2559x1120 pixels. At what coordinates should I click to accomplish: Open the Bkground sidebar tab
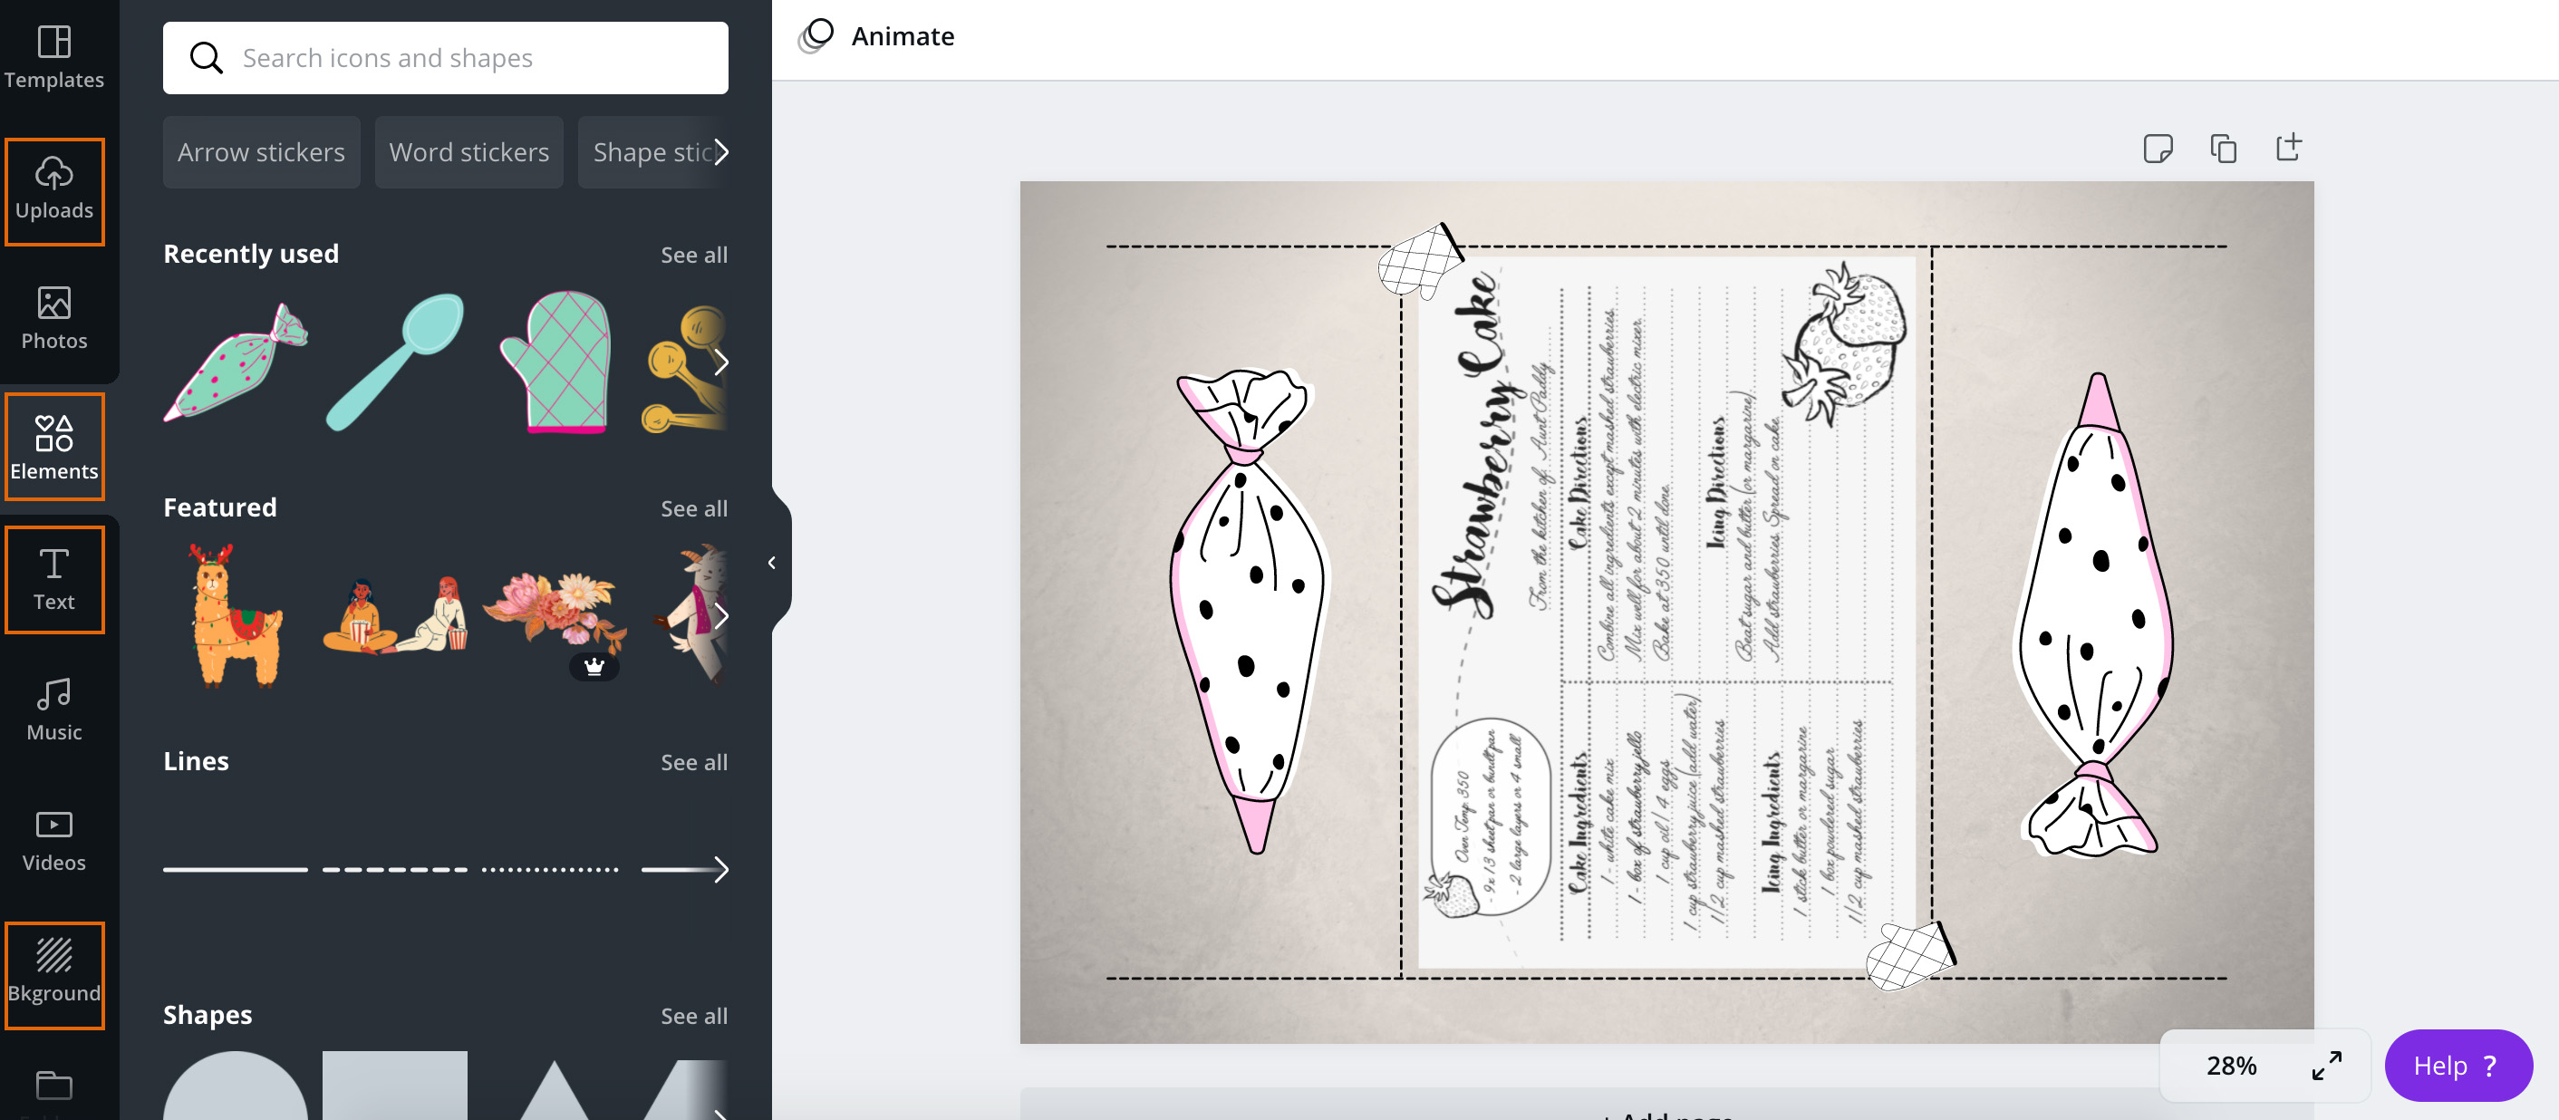pyautogui.click(x=53, y=974)
